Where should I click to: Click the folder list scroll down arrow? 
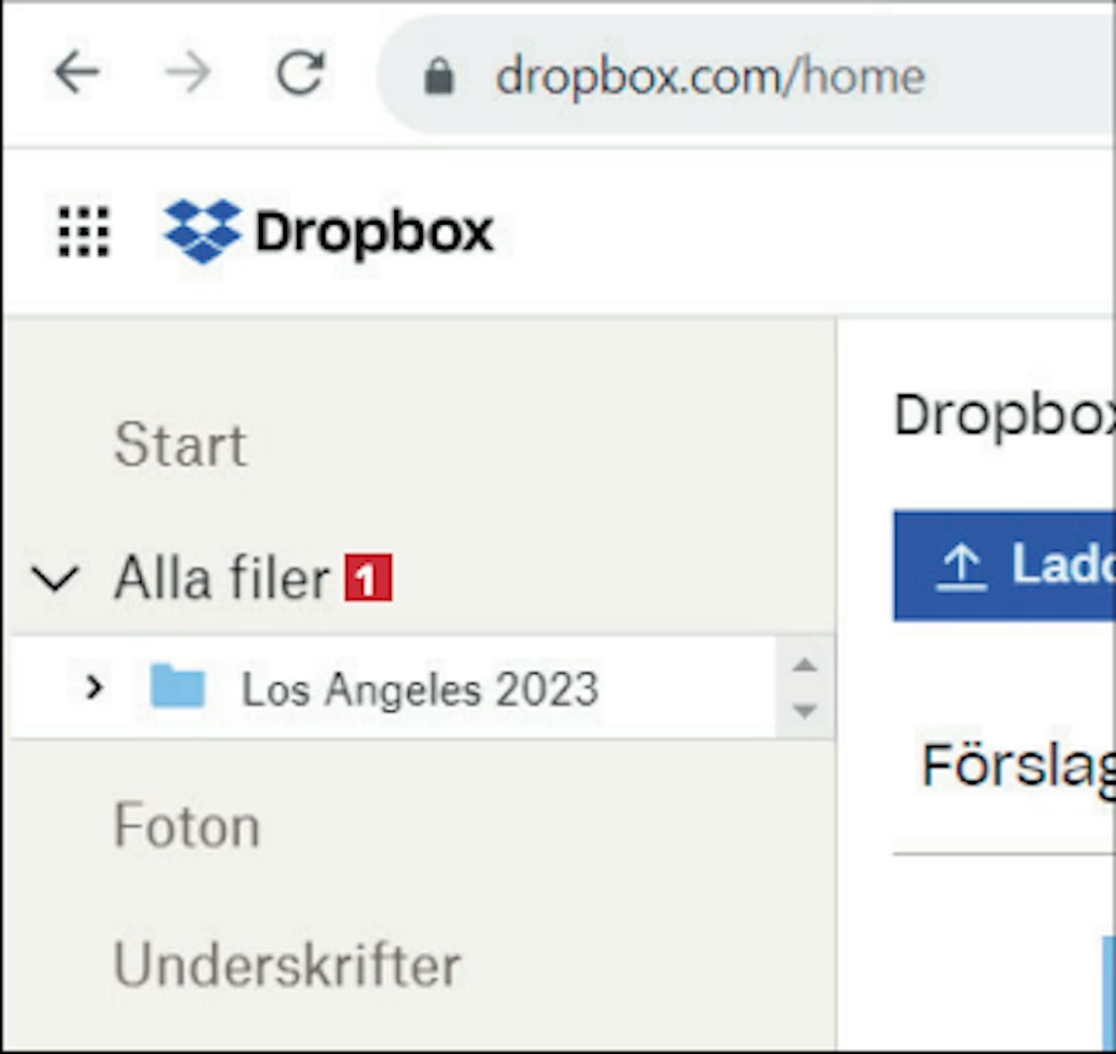[x=805, y=712]
